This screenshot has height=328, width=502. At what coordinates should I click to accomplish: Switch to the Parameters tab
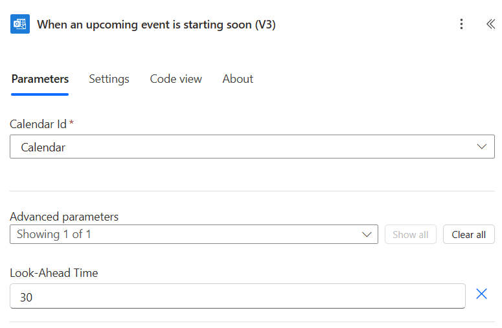tap(40, 80)
